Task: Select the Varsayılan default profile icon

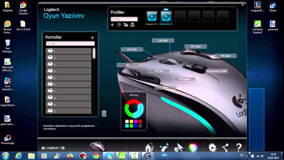Action: point(166,16)
